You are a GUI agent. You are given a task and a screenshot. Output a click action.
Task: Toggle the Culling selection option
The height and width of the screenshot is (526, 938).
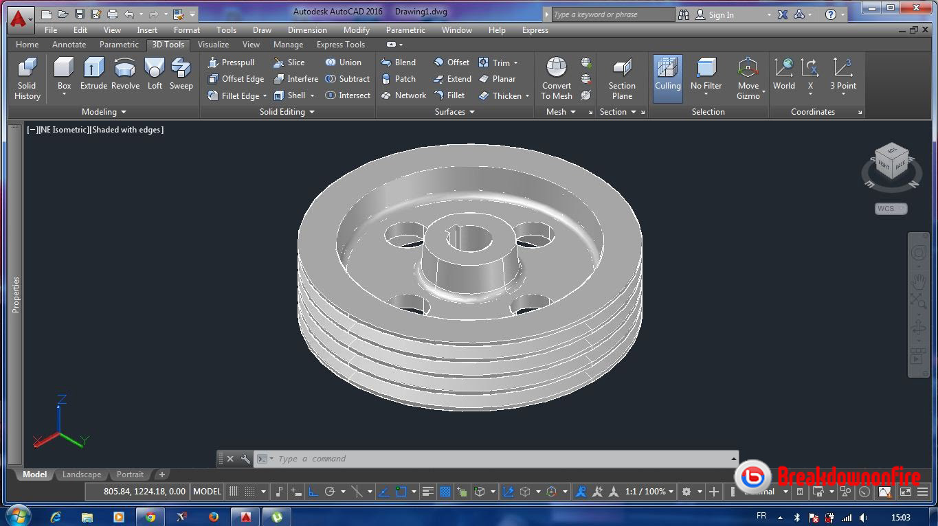tap(667, 78)
